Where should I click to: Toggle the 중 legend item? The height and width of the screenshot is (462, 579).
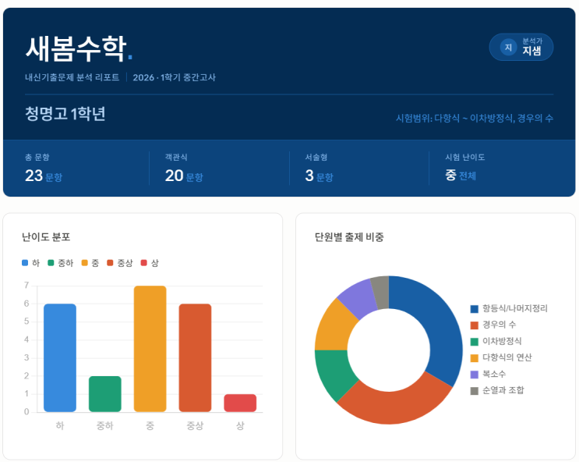[x=90, y=263]
